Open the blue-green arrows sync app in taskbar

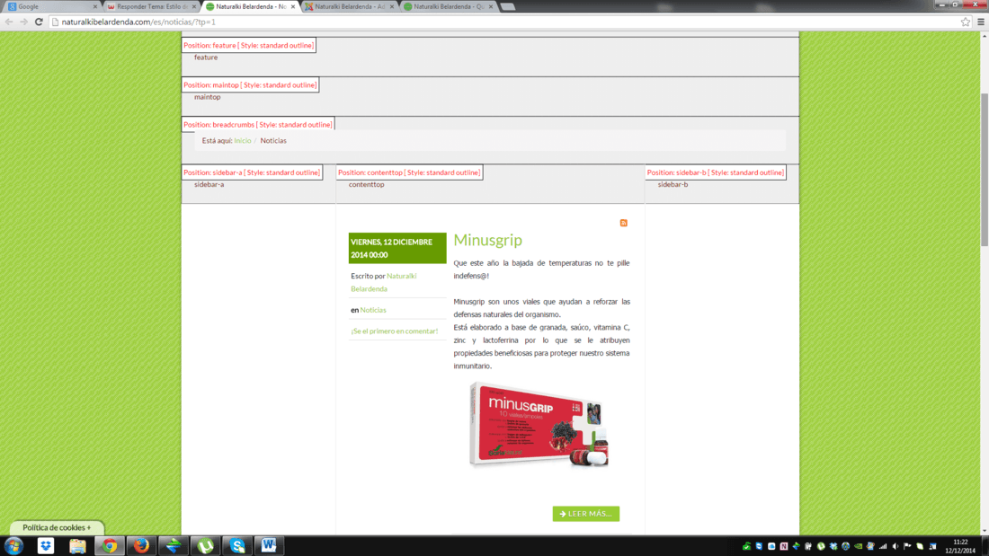(x=174, y=546)
